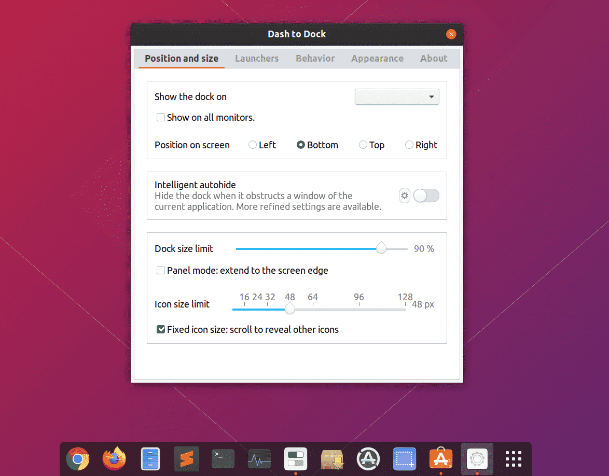Close the Dash to Dock window
Screen dimensions: 609x476
451,34
